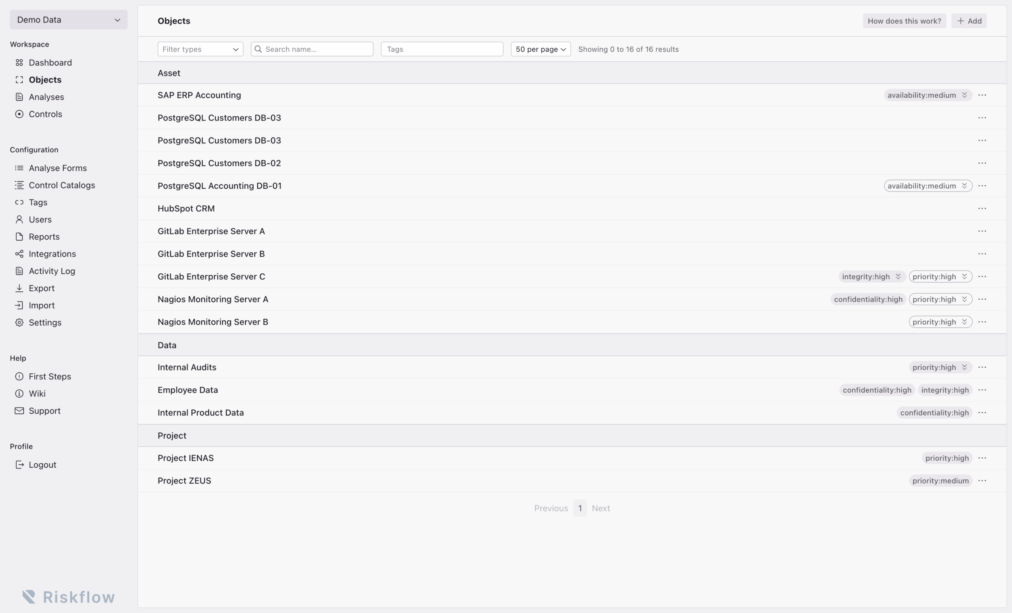Screen dimensions: 1012x613
Task: Open Controls from the sidebar
Action: (45, 114)
